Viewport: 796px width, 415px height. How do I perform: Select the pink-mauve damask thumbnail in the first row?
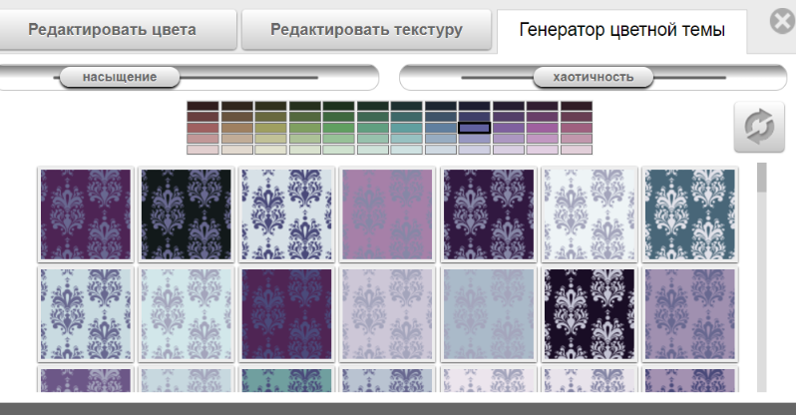coord(388,214)
